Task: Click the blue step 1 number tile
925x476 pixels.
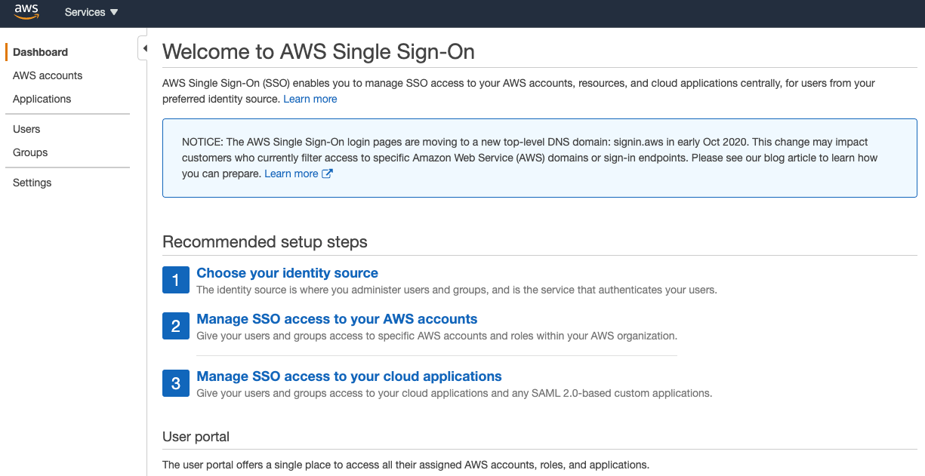Action: [176, 281]
